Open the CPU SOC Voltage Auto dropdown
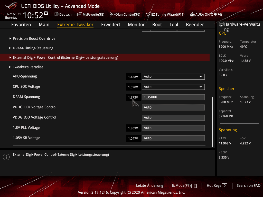 (173, 87)
